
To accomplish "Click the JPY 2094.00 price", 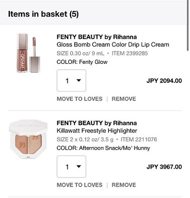I will [x=164, y=81].
